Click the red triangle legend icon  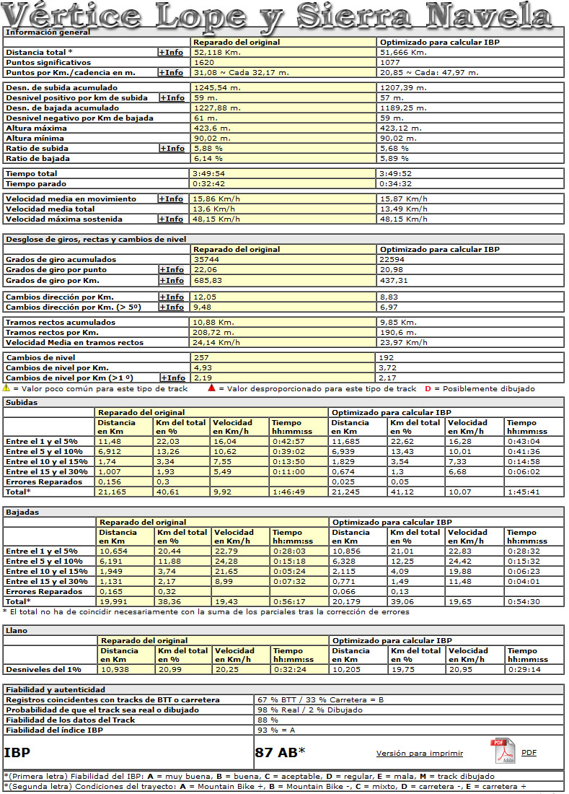click(x=211, y=388)
